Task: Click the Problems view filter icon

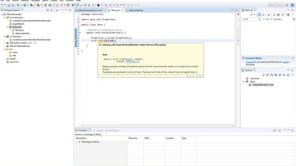Action: [x=274, y=130]
